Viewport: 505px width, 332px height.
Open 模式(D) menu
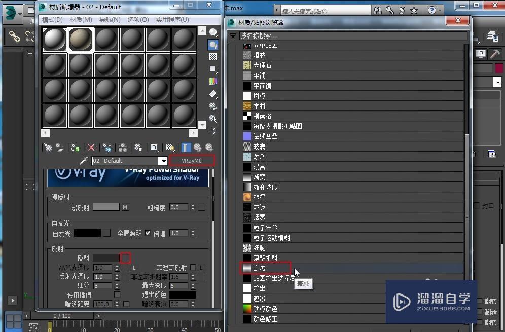coord(52,20)
